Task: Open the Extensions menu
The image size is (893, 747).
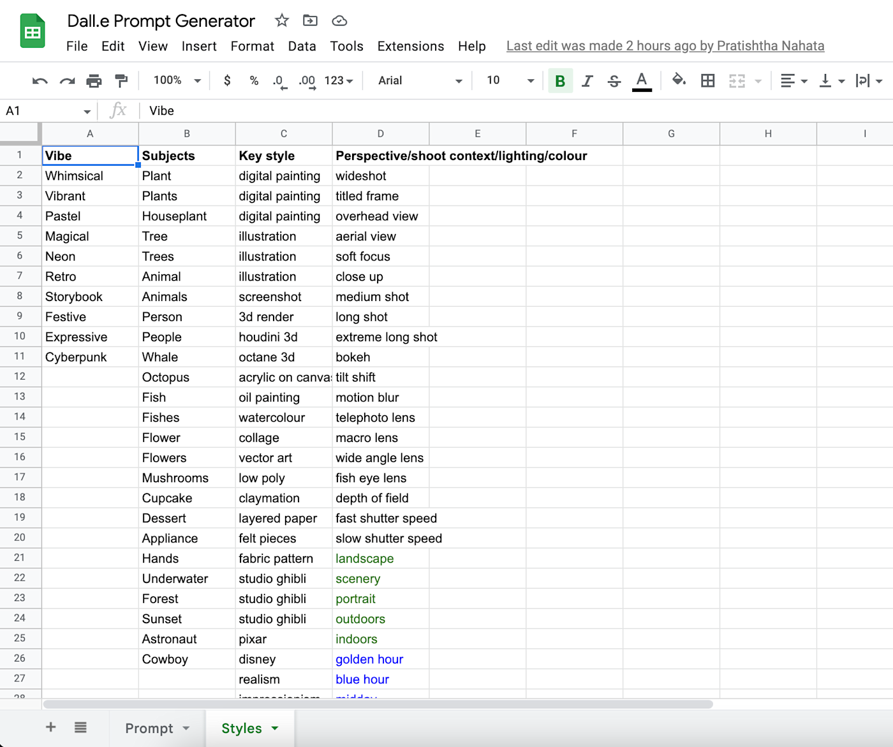Action: click(411, 46)
